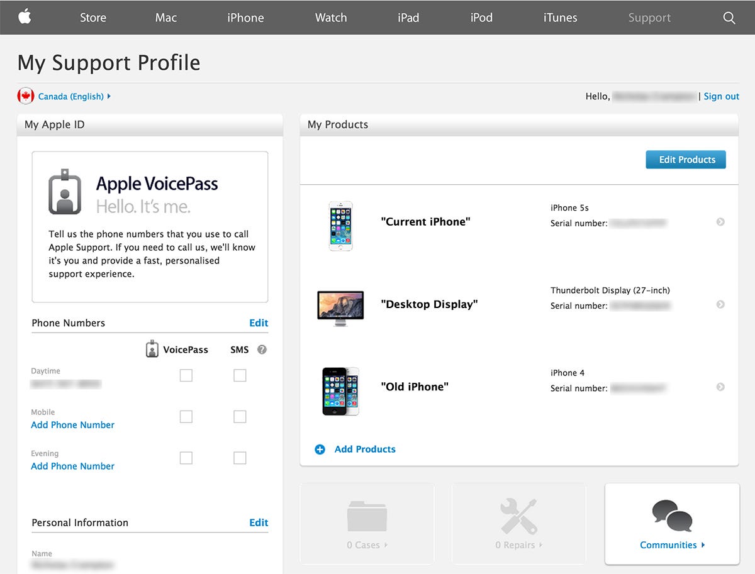Check SMS box for Mobile number

(240, 416)
